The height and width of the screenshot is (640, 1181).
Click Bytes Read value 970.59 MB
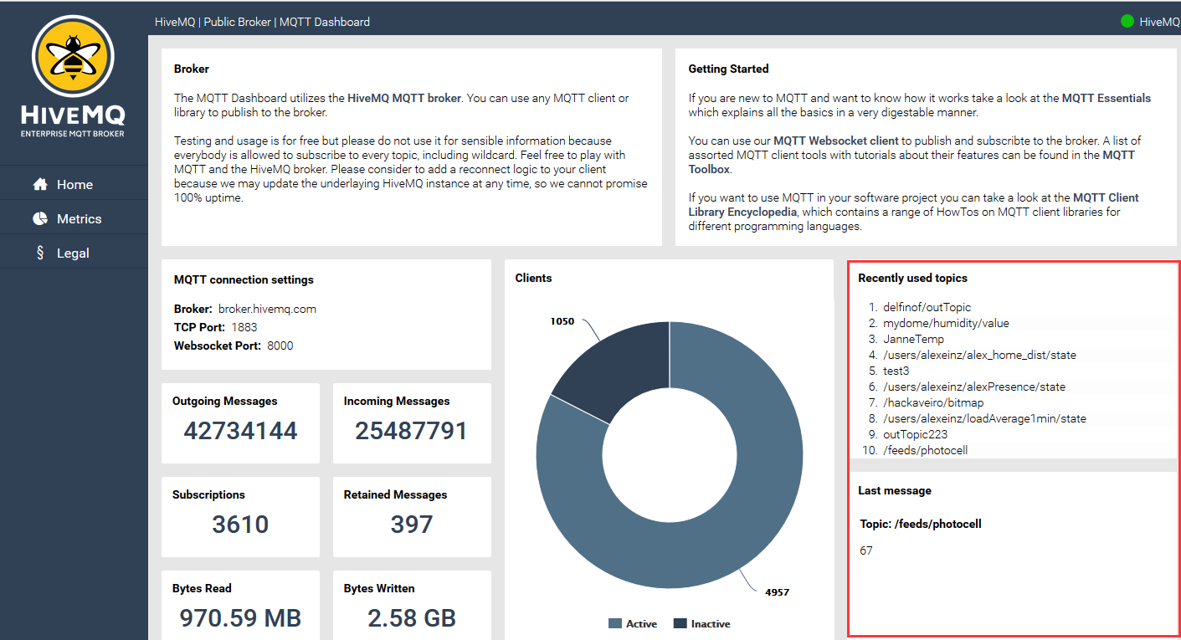tap(240, 618)
